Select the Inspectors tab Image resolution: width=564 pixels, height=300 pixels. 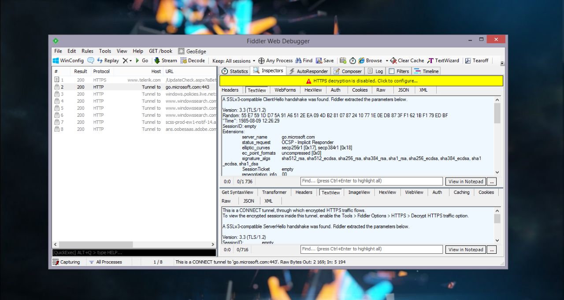tap(268, 70)
